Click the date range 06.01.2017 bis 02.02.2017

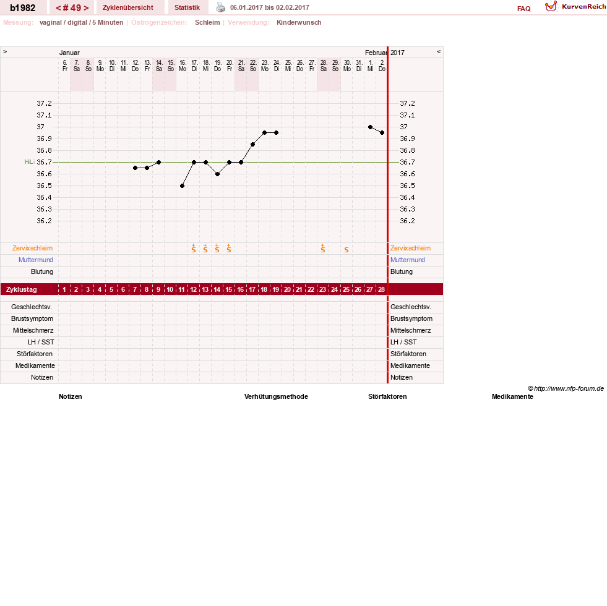[x=269, y=7]
